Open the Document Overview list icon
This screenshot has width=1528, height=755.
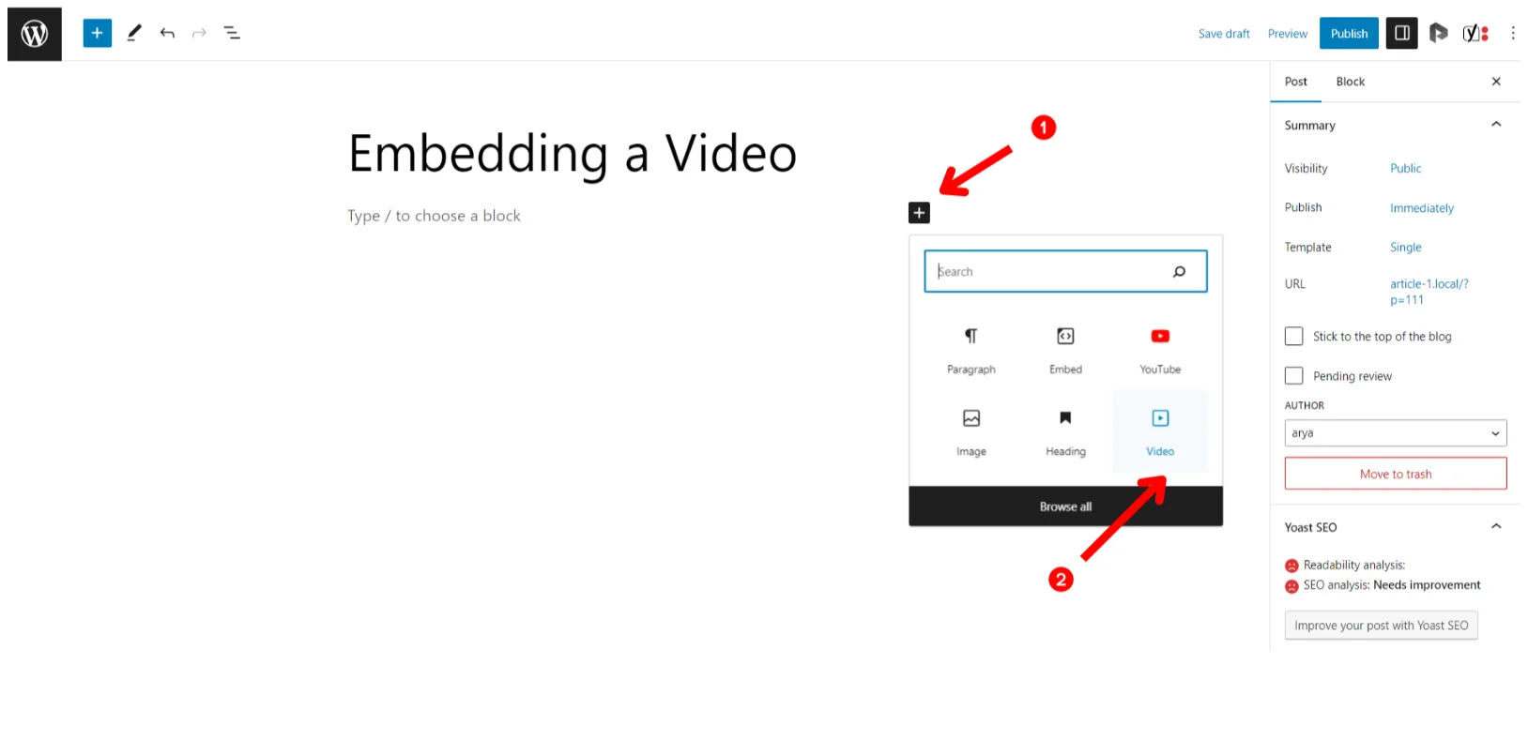pos(232,33)
